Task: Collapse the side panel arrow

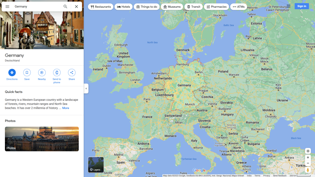Action: coord(86,88)
